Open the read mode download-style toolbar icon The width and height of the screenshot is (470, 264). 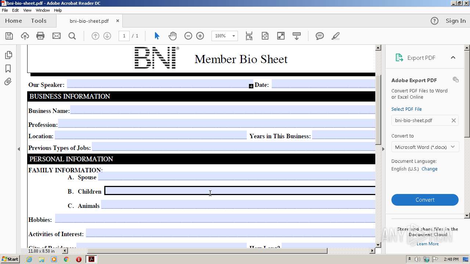point(297,36)
